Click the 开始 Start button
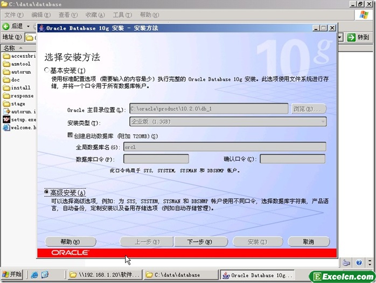The image size is (376, 283). pyautogui.click(x=12, y=274)
